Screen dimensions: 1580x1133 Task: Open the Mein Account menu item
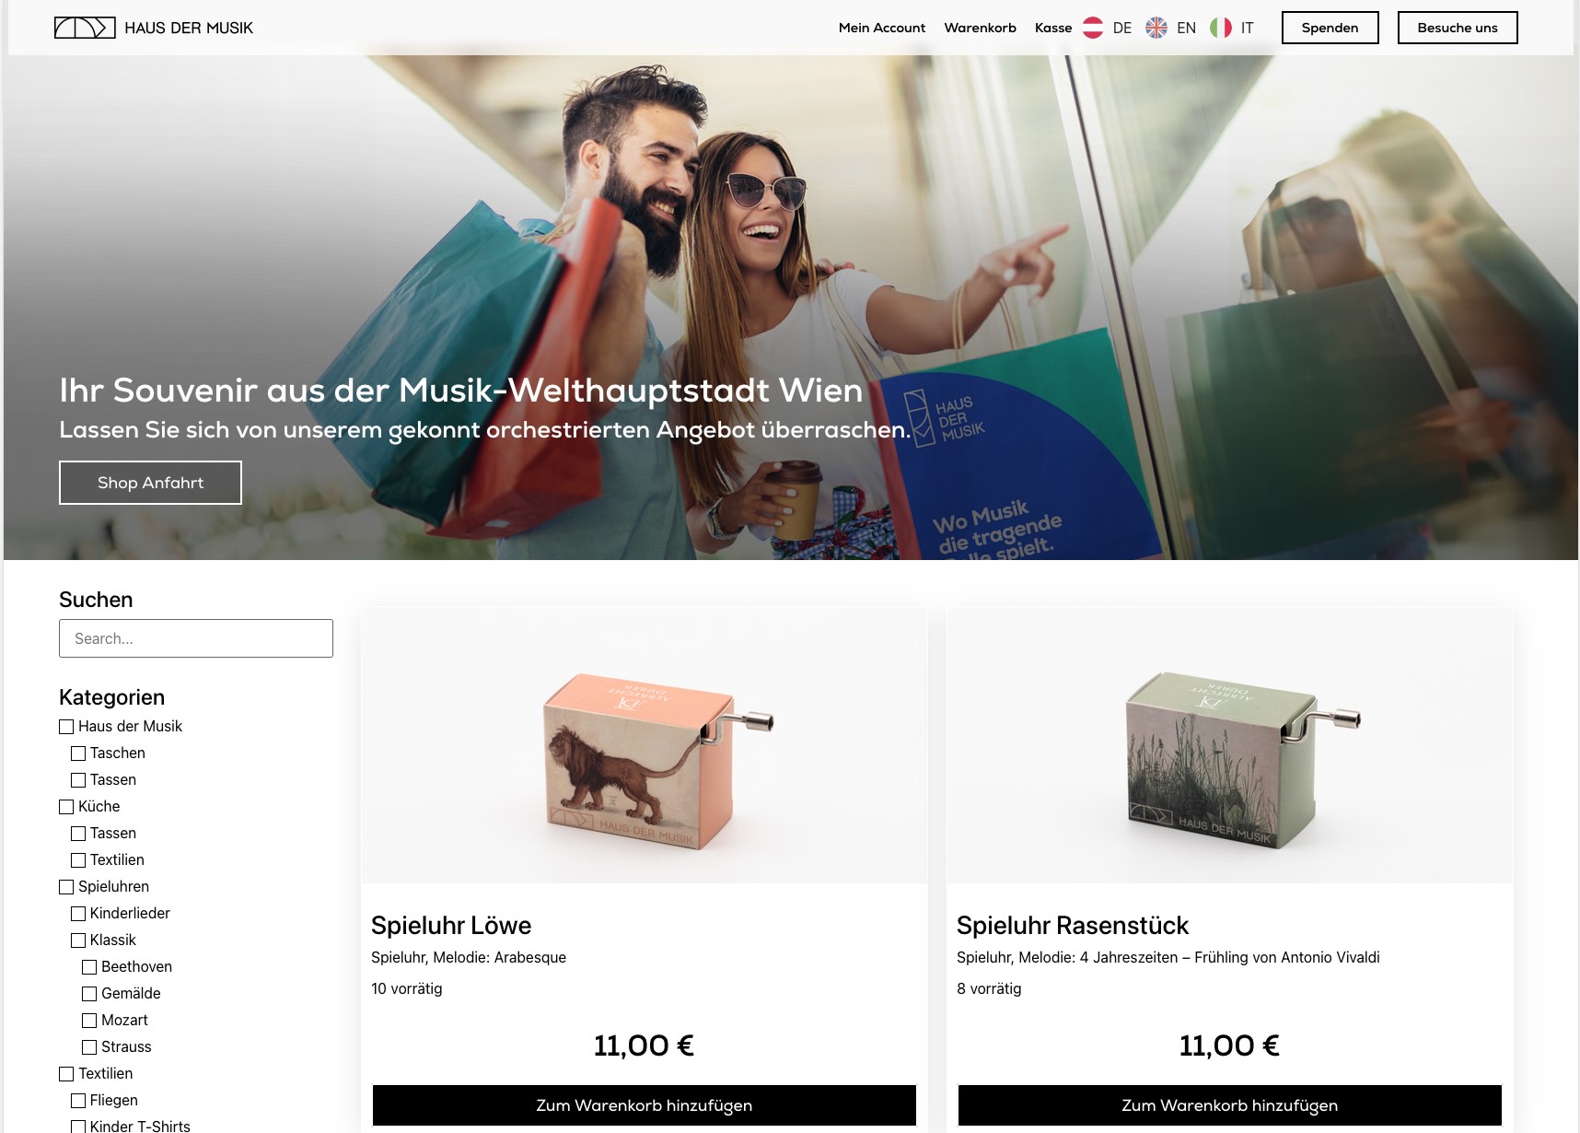pos(882,28)
